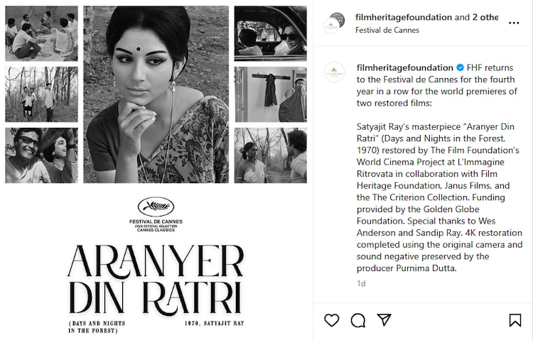Screen dimensions: 533x340
Task: Click the header profile avatar
Action: [x=334, y=23]
